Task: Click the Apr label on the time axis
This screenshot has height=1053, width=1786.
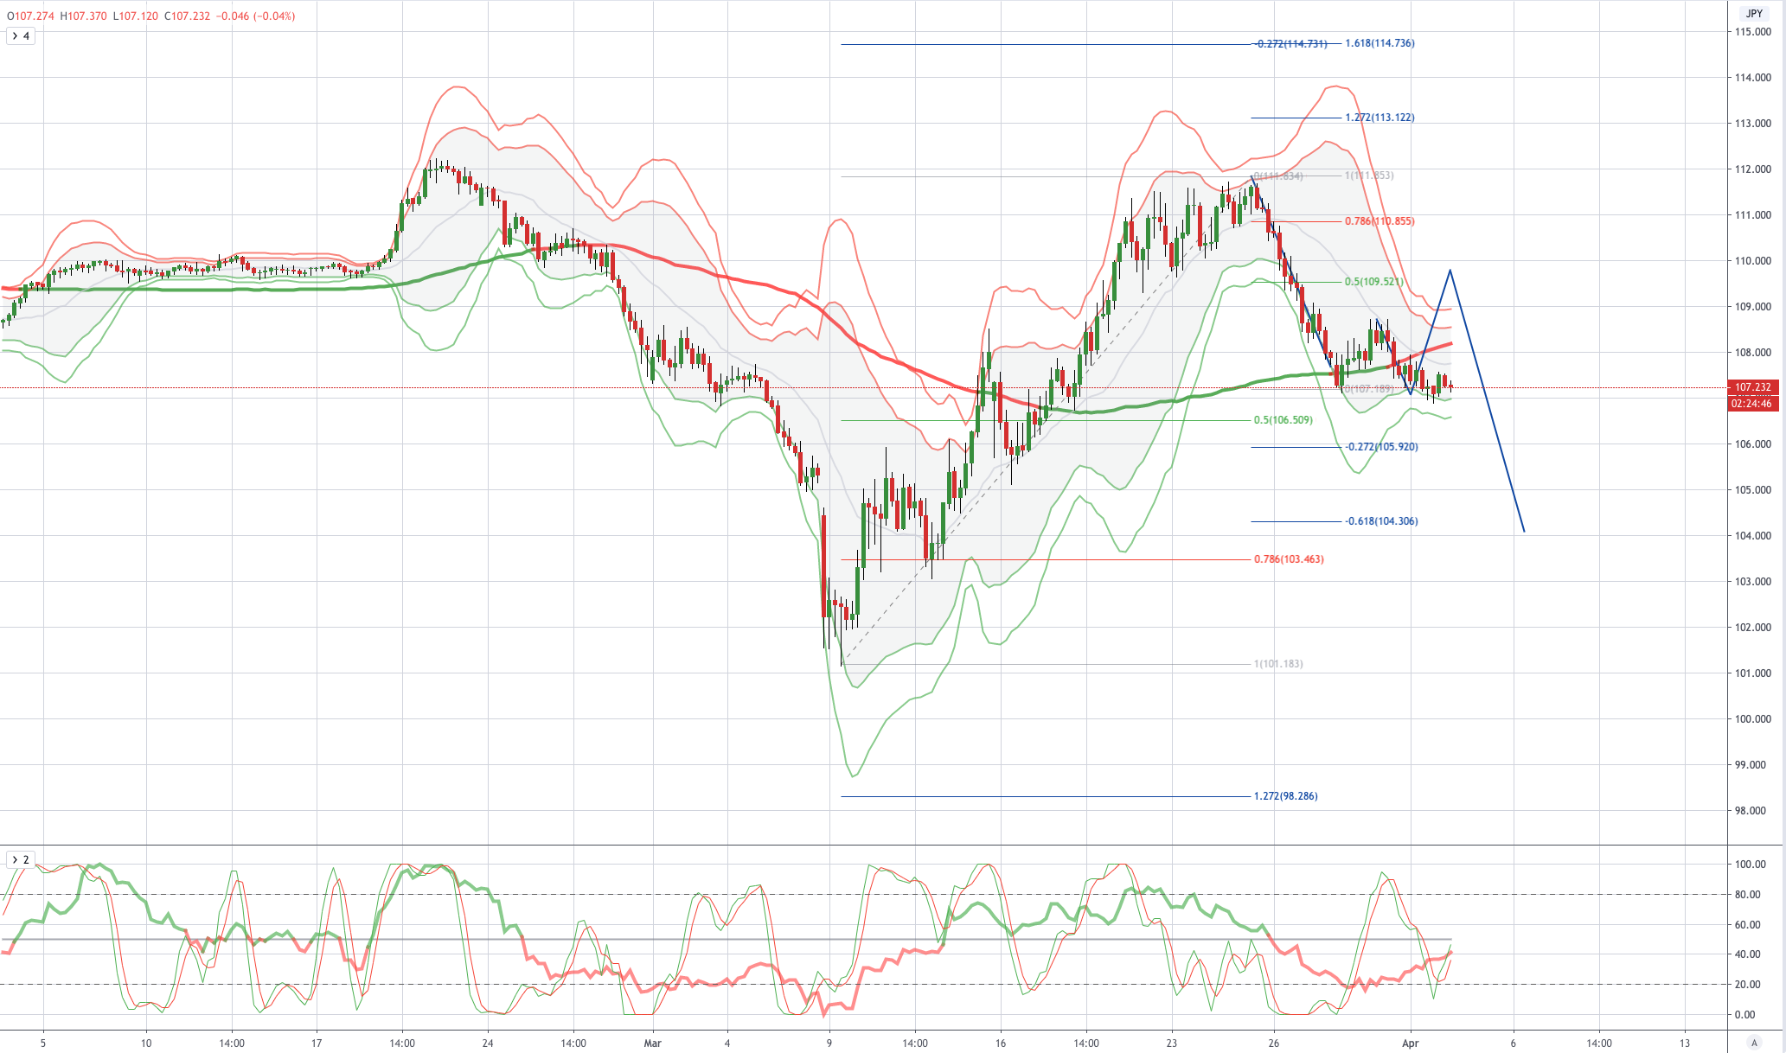Action: click(x=1411, y=1043)
